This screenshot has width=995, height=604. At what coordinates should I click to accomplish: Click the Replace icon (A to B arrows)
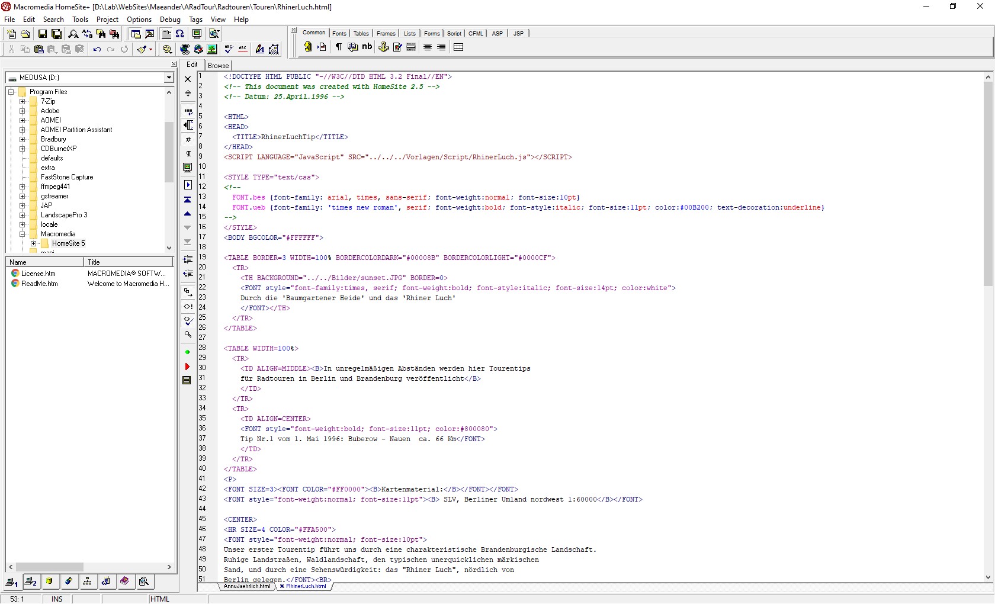tap(87, 34)
